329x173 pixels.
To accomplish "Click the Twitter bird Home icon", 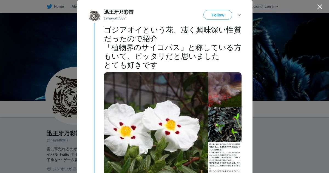I will coord(49,7).
